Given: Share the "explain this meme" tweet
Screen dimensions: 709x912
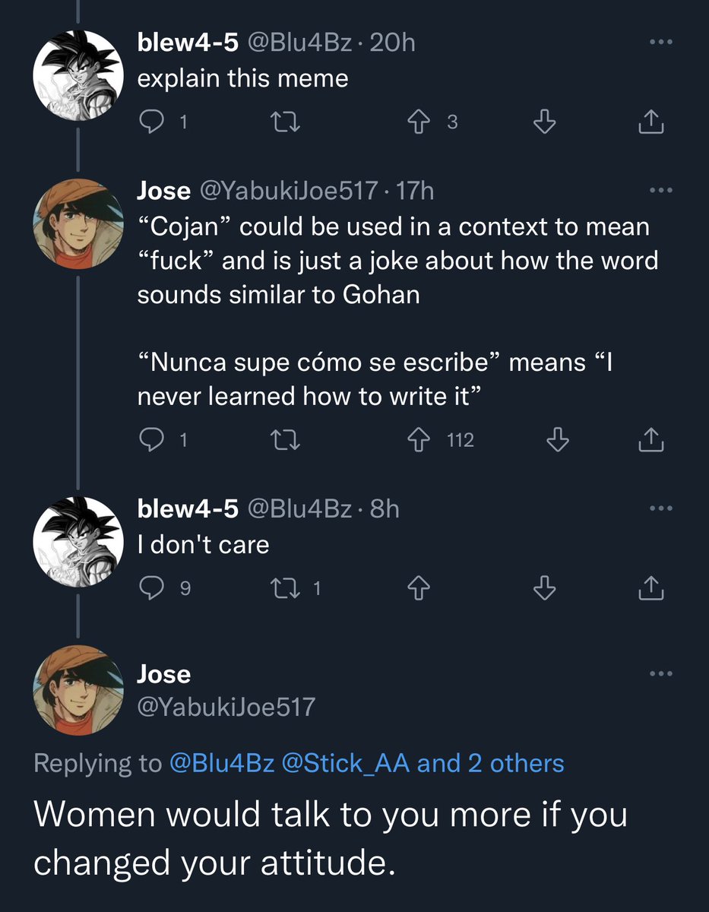Looking at the screenshot, I should 652,122.
